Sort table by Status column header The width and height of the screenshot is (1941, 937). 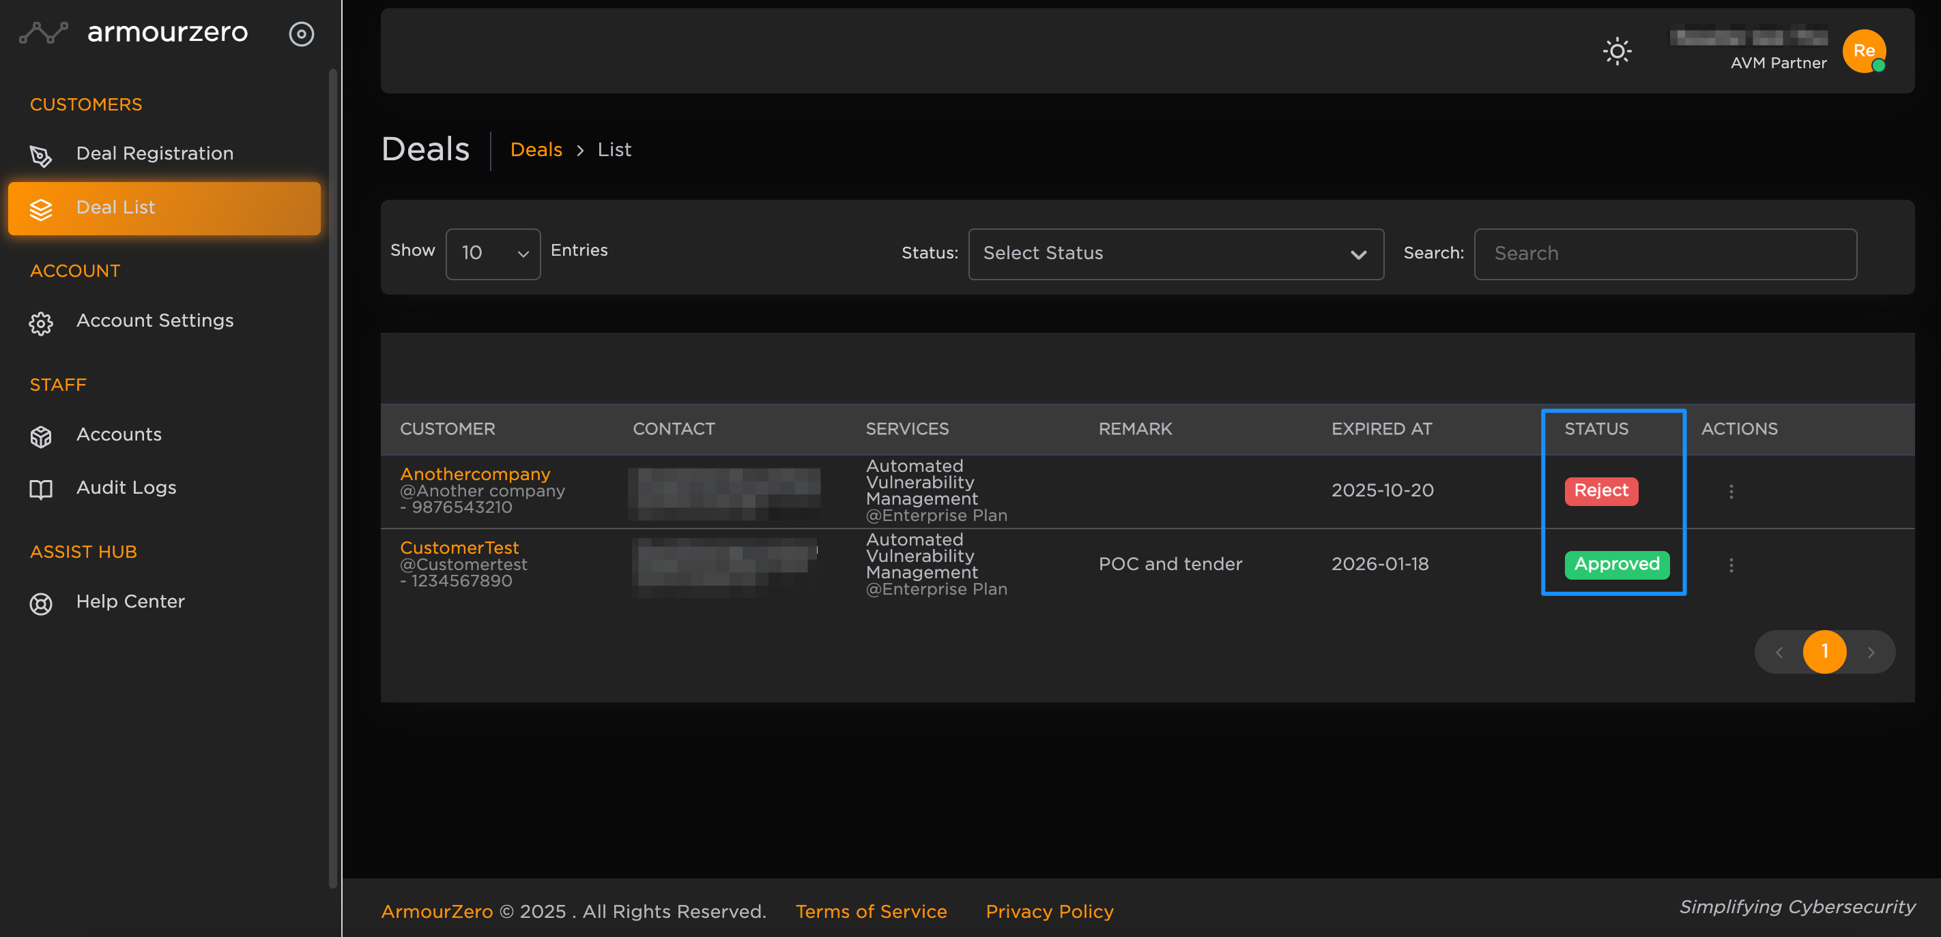coord(1596,429)
